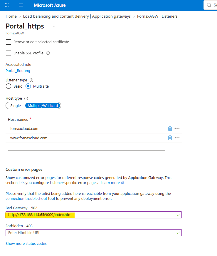Open Load balancing and content delivery breadcrumb

pyautogui.click(x=77, y=16)
